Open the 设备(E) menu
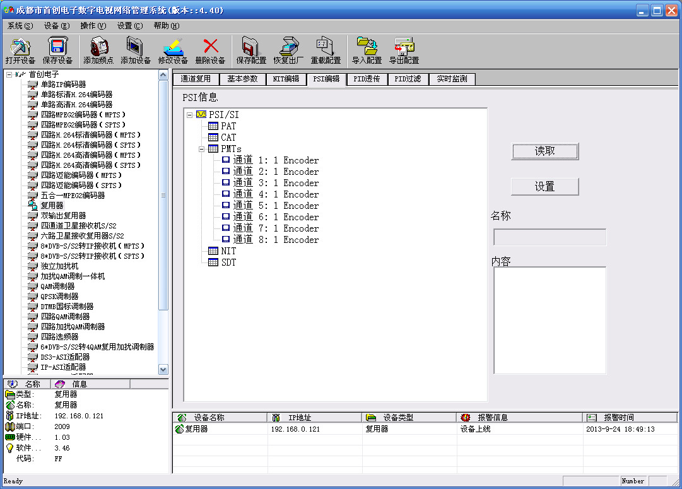682x489 pixels. coord(57,26)
